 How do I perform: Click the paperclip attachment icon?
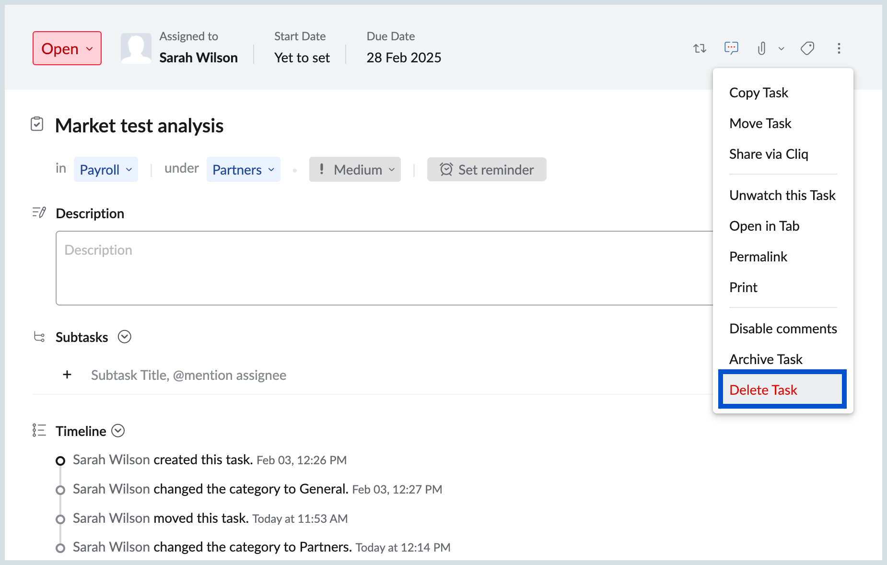click(761, 48)
